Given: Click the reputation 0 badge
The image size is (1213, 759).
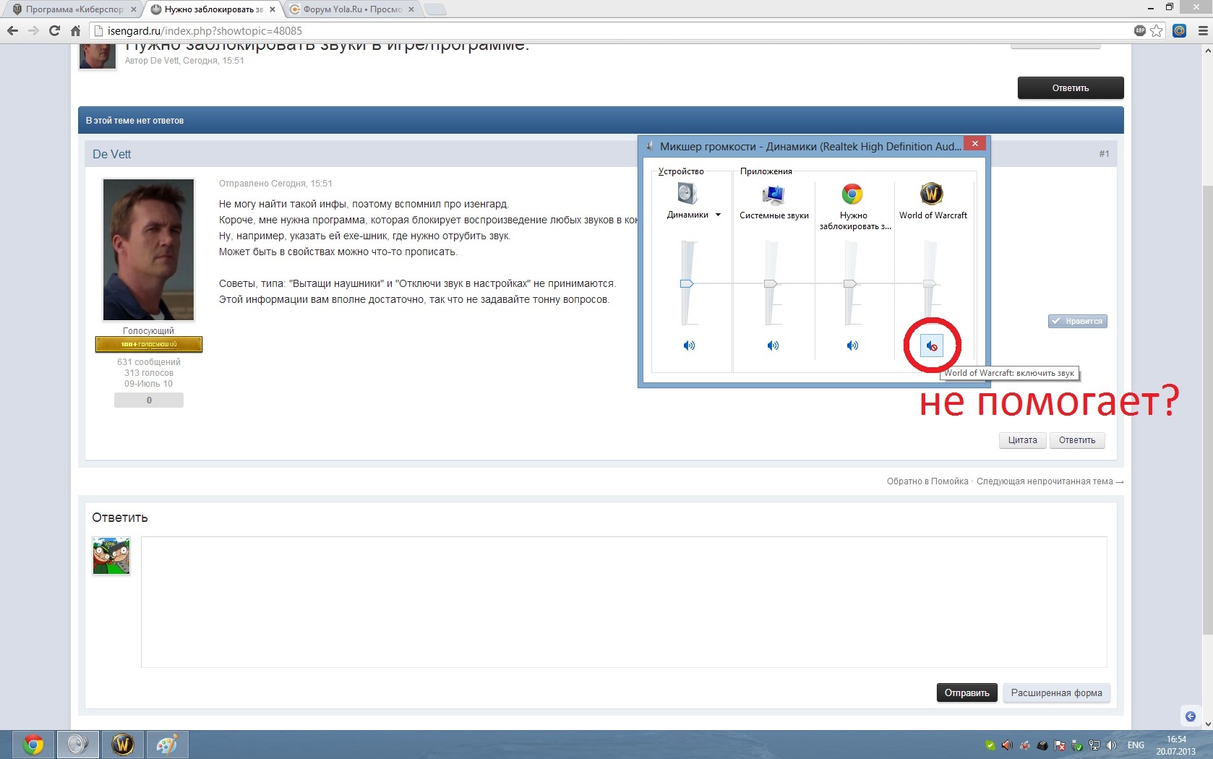Looking at the screenshot, I should point(149,400).
